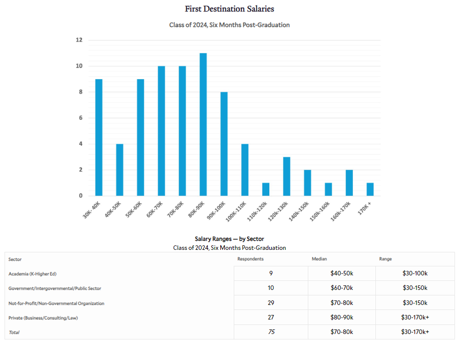461x345 pixels.
Task: Click the $80-90k median cell
Action: tap(341, 317)
